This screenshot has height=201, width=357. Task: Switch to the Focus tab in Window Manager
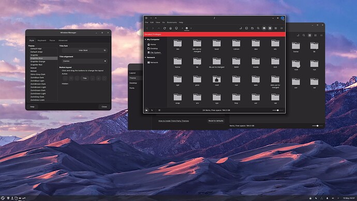click(x=52, y=40)
